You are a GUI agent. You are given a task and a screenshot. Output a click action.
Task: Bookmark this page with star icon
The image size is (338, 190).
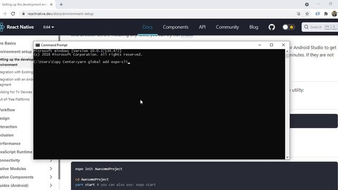(307, 14)
